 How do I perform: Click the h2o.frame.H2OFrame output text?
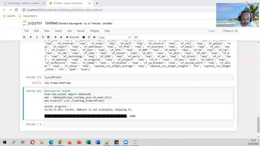58,83
